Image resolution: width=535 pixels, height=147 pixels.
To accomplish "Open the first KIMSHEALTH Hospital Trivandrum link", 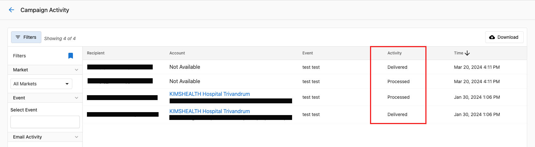I will [210, 94].
